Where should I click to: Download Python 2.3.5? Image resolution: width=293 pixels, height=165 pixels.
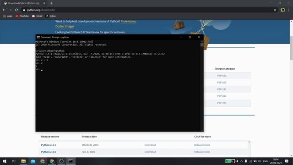[x=150, y=152]
